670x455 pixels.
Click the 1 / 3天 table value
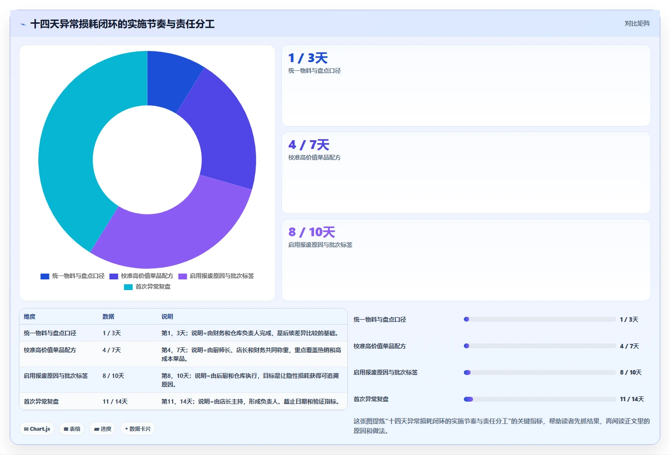click(112, 333)
